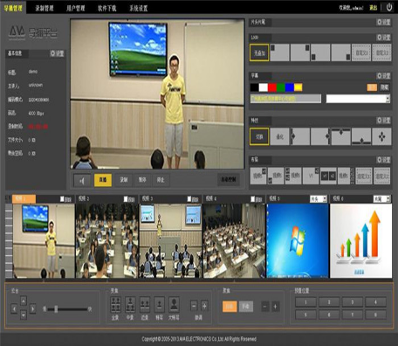The width and height of the screenshot is (398, 346).
Task: Toggle the tracking checkbox for video 3
Action: click(x=189, y=199)
